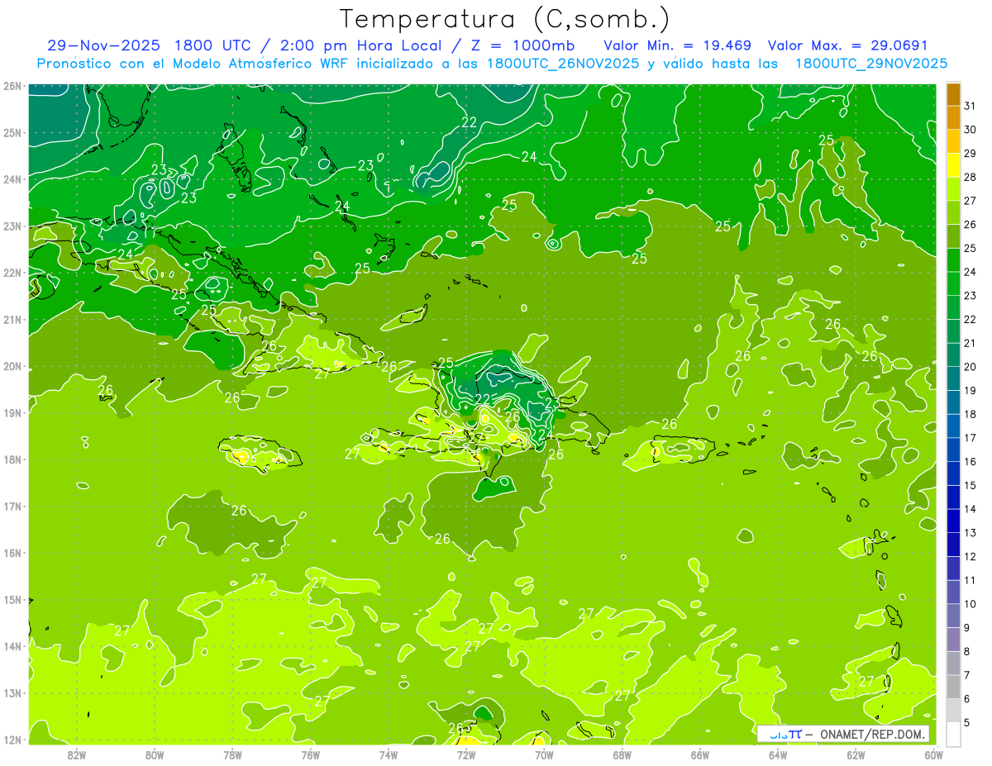Click the 24N latitude axis label
Image resolution: width=992 pixels, height=766 pixels.
tap(12, 179)
